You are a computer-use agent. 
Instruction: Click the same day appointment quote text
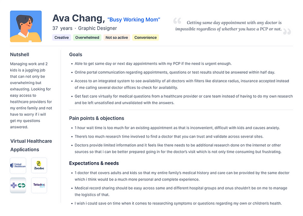(228, 26)
